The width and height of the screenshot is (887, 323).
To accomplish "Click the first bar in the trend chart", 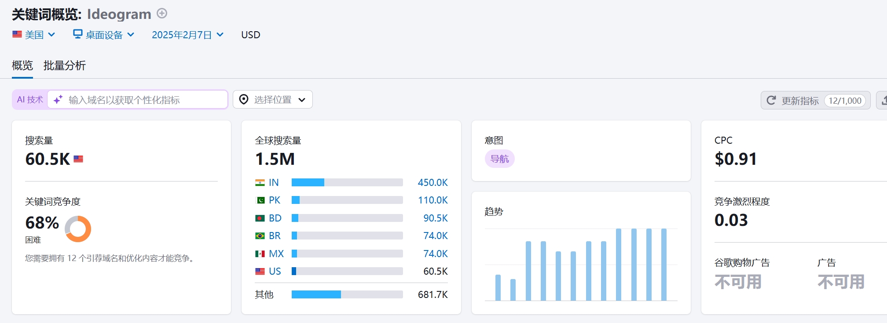I will (498, 288).
